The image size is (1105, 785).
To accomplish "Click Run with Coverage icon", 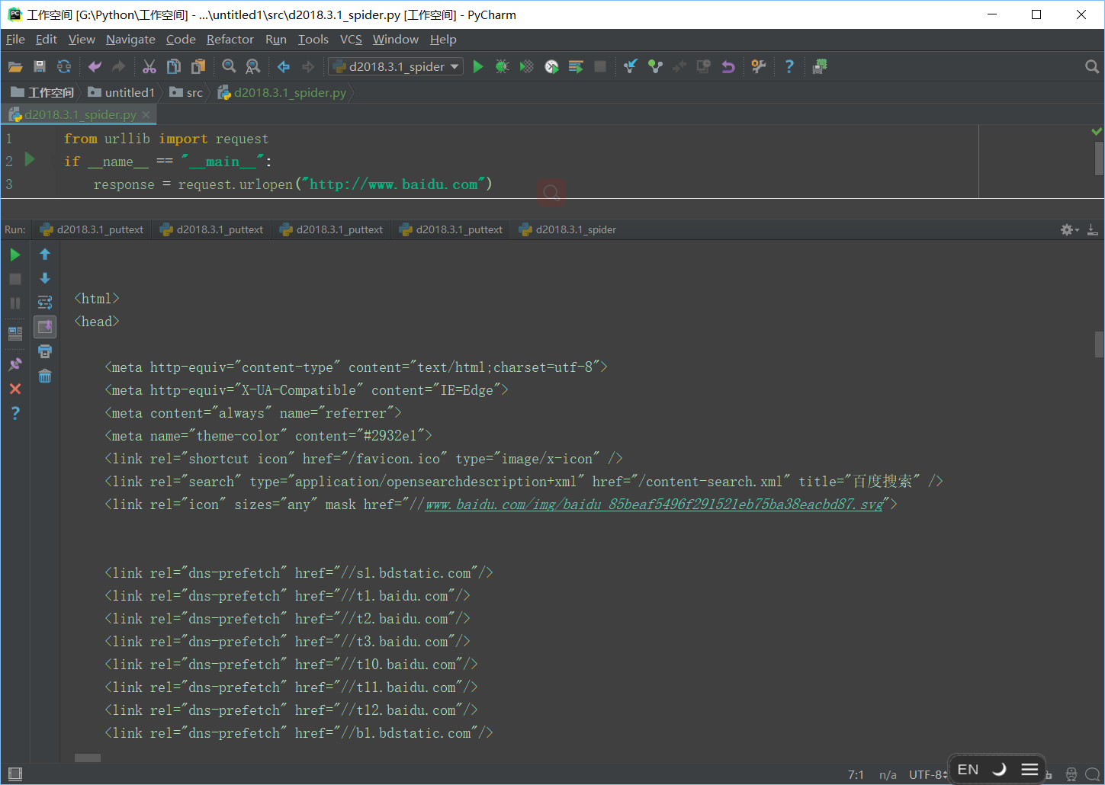I will point(526,67).
